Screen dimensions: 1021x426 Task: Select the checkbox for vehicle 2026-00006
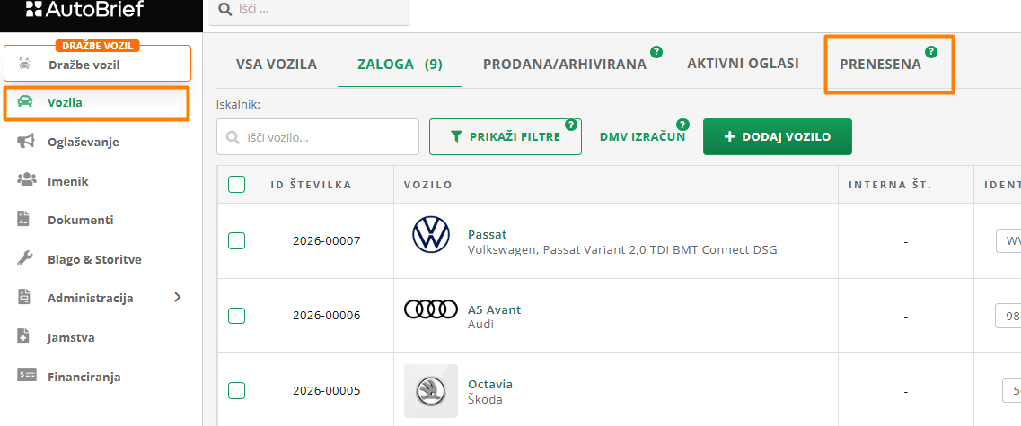237,316
